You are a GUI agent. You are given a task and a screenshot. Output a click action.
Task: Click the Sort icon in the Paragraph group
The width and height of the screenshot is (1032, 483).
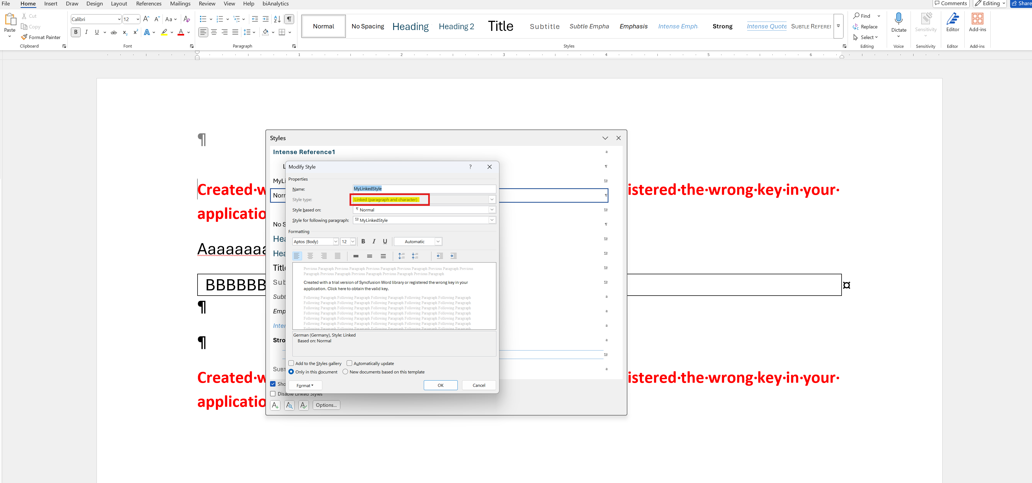[x=277, y=19]
